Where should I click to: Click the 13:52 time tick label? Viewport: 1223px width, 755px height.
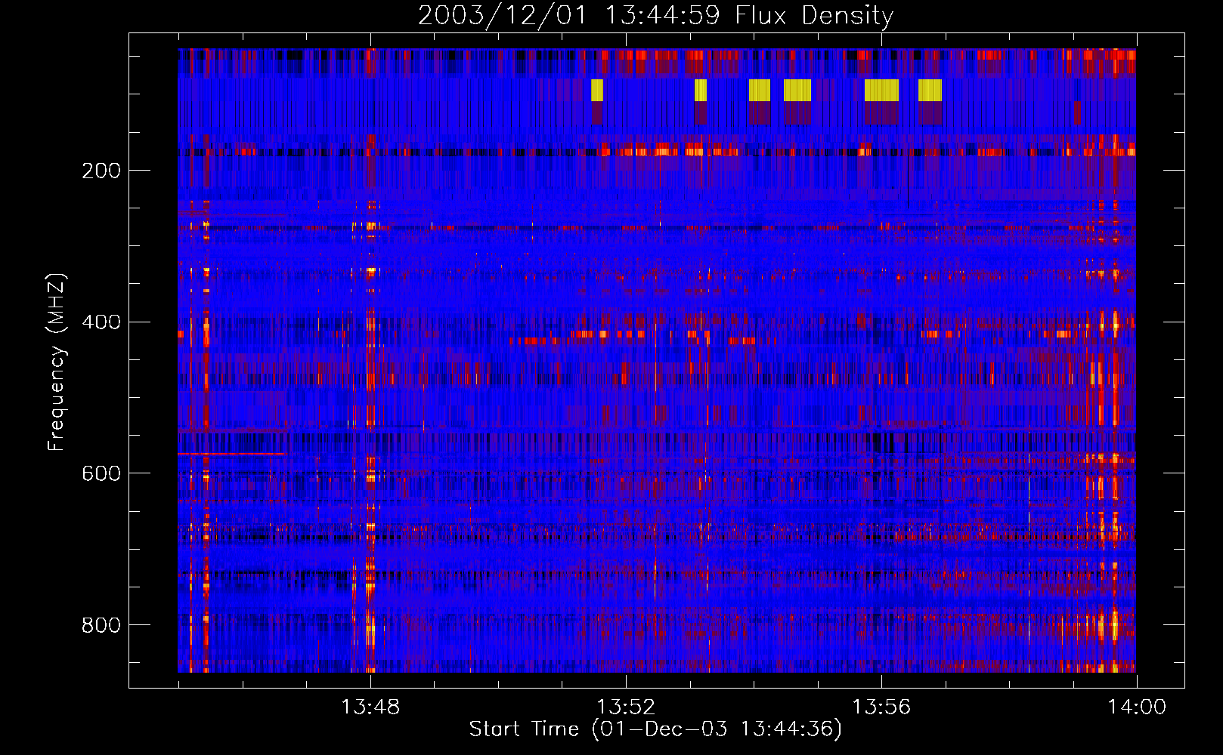(626, 707)
